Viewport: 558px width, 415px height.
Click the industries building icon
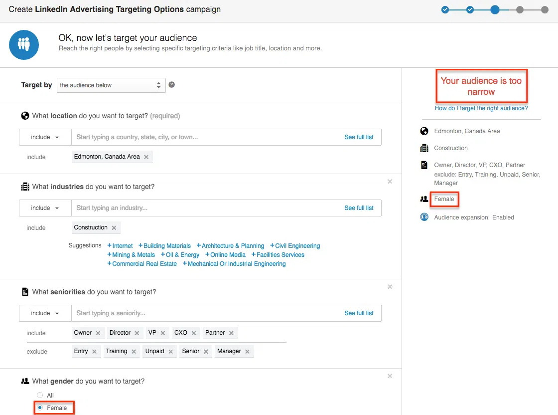pyautogui.click(x=25, y=186)
